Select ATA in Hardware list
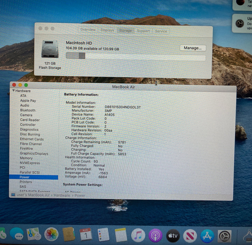The image size is (252, 245). coord(23,96)
